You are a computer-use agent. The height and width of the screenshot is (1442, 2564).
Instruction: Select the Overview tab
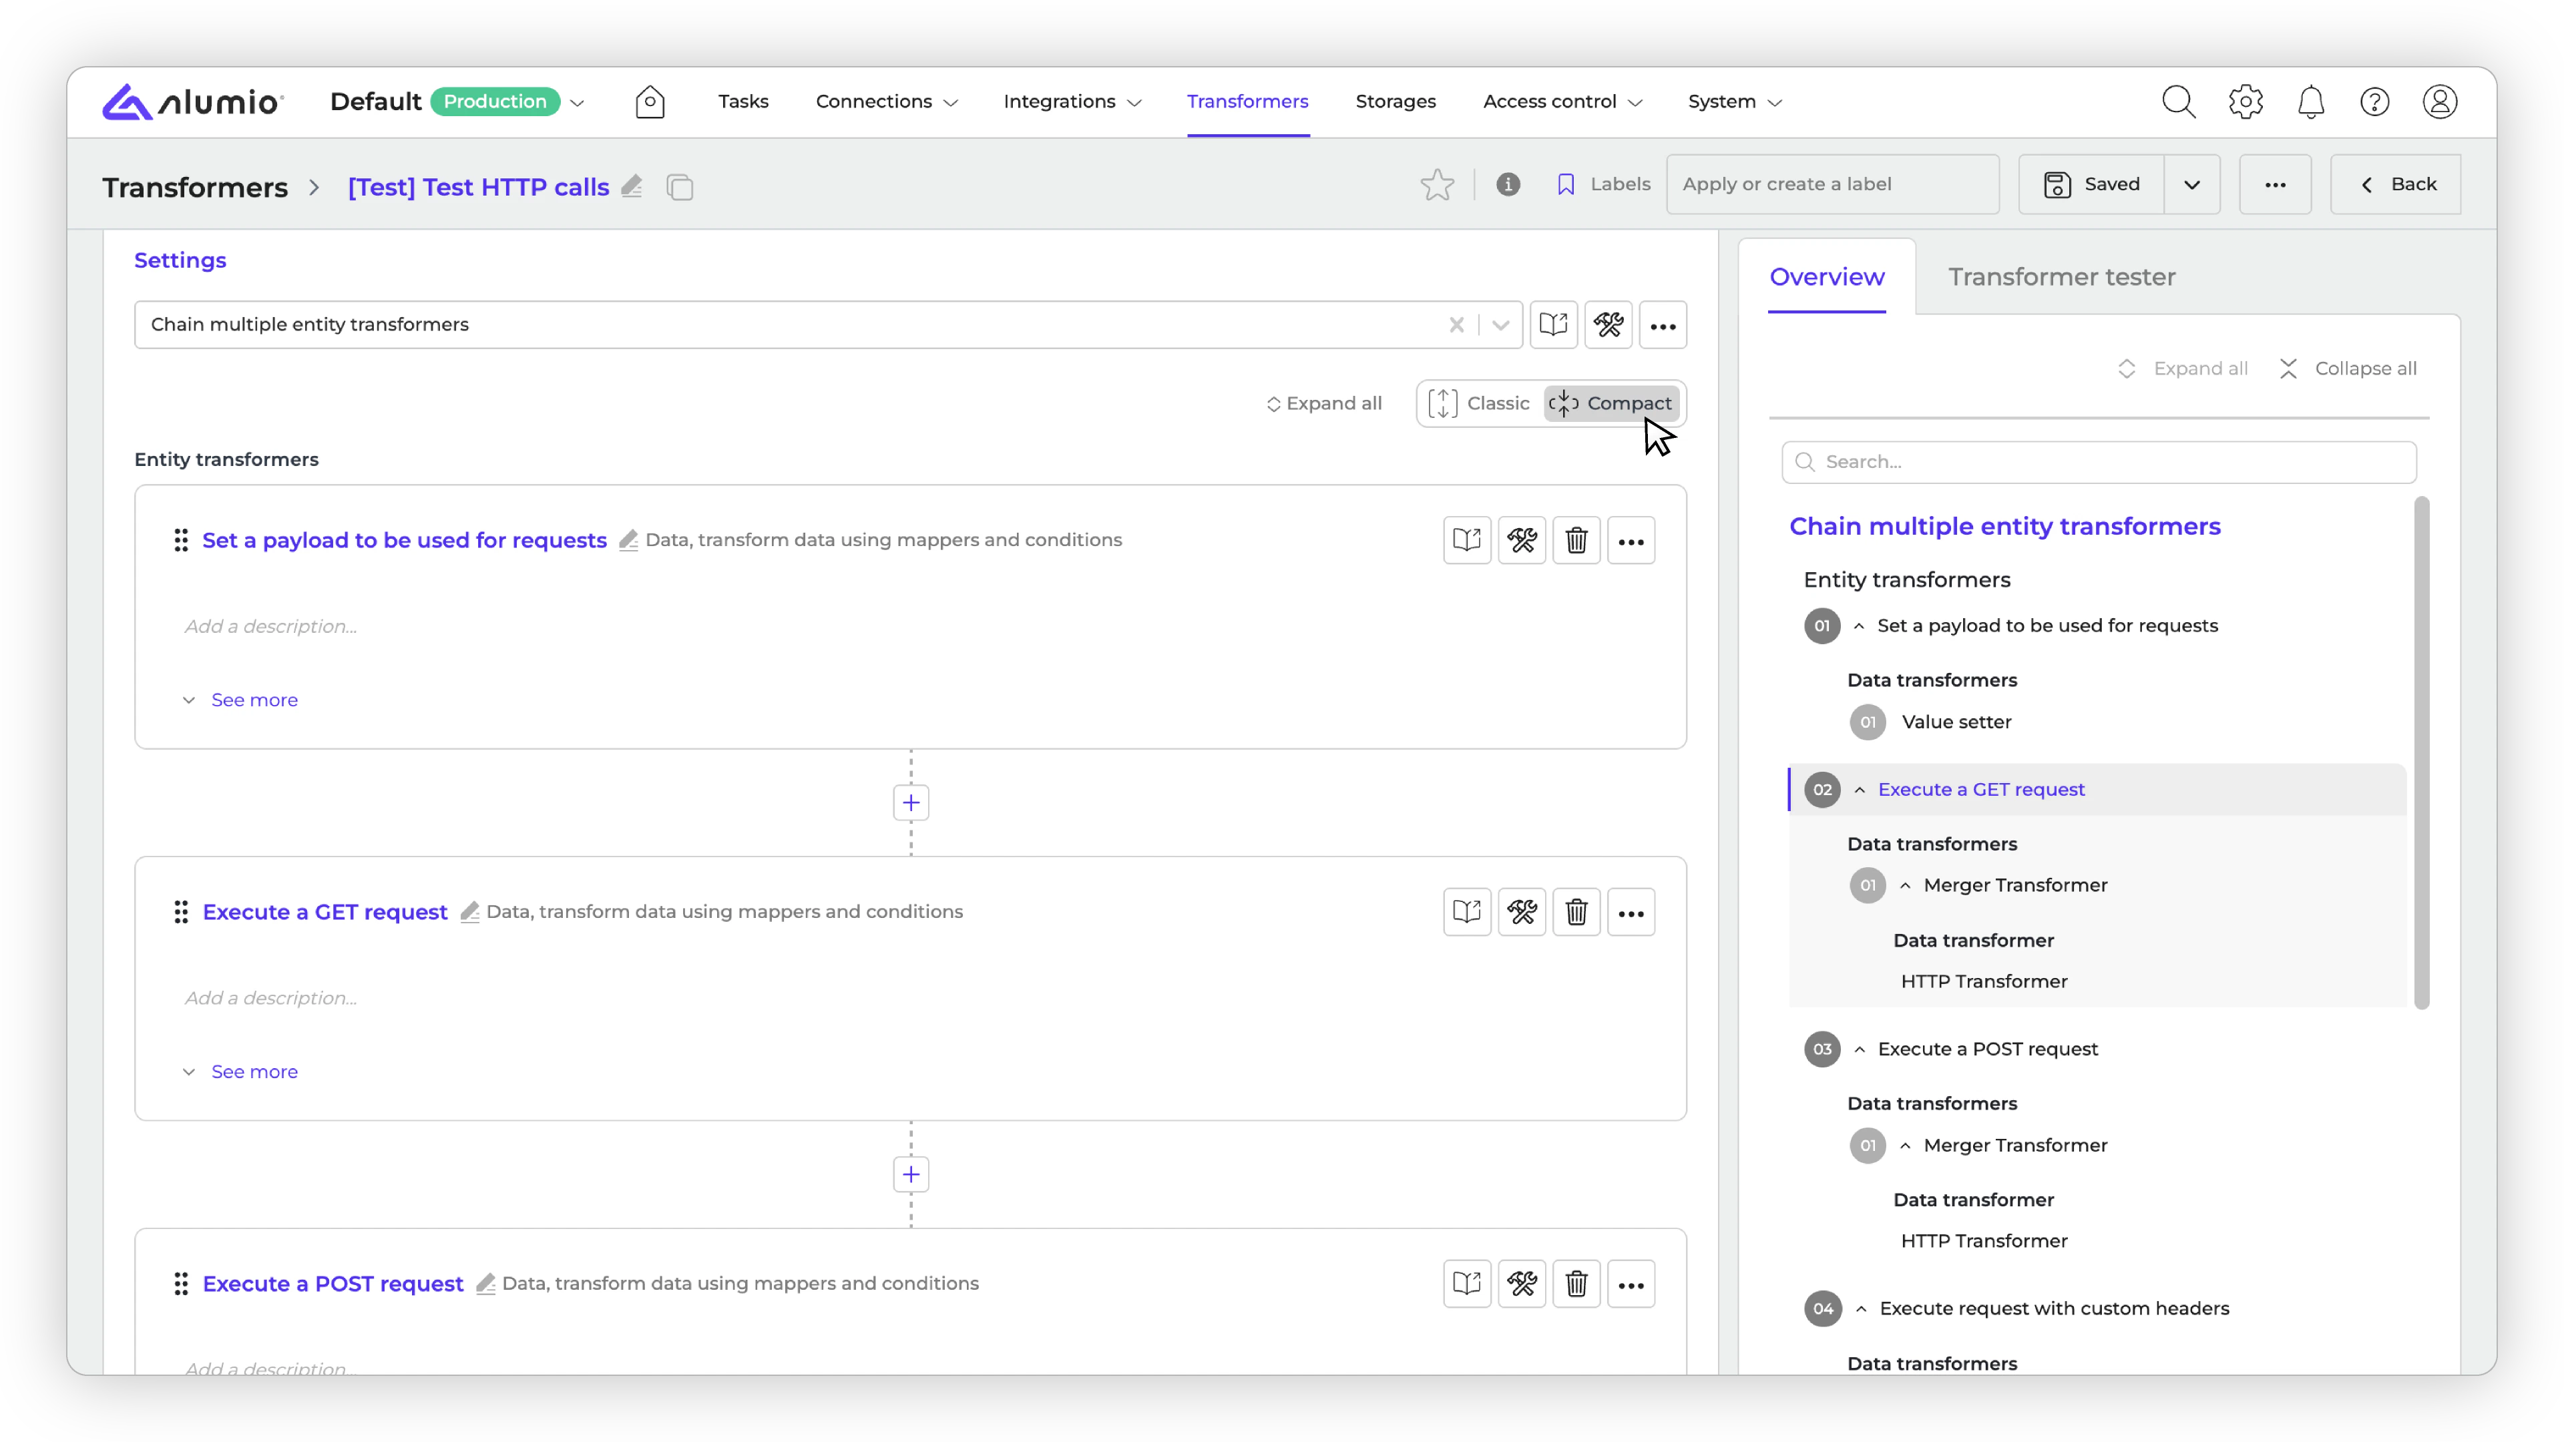coord(1826,276)
